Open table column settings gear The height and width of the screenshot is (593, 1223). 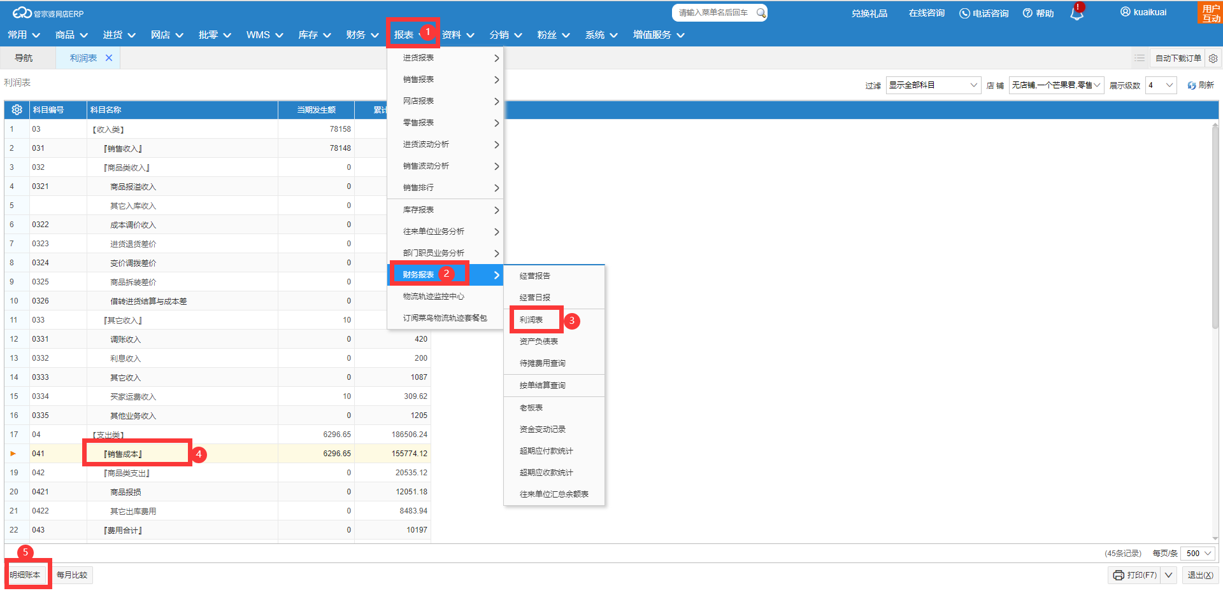pyautogui.click(x=17, y=110)
